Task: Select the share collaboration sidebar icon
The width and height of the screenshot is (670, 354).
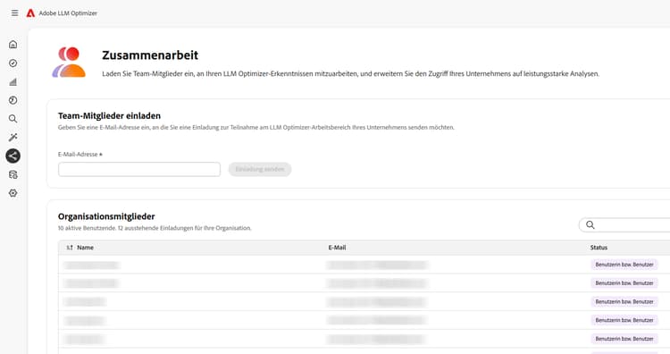Action: coord(13,156)
